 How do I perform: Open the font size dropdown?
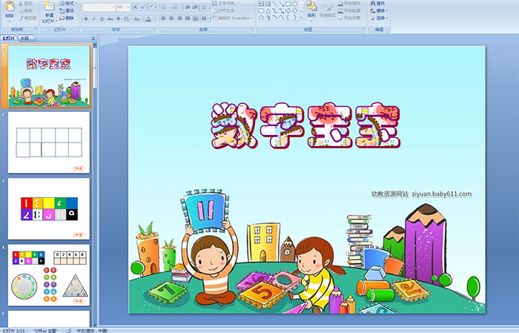pos(128,7)
